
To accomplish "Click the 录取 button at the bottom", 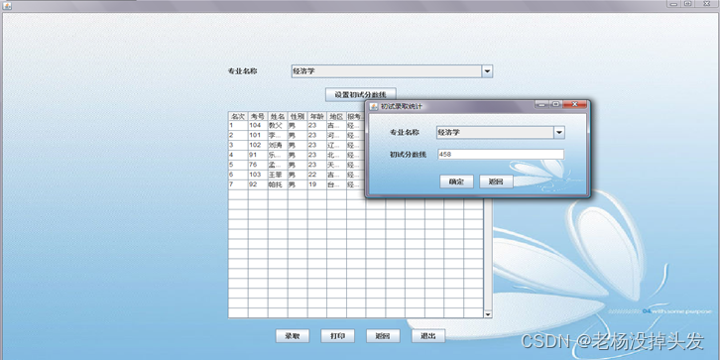I will [293, 335].
